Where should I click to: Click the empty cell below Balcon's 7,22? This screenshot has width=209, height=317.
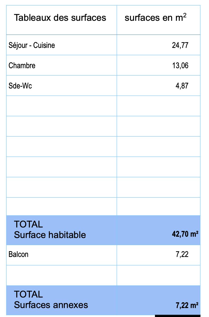tap(158, 275)
